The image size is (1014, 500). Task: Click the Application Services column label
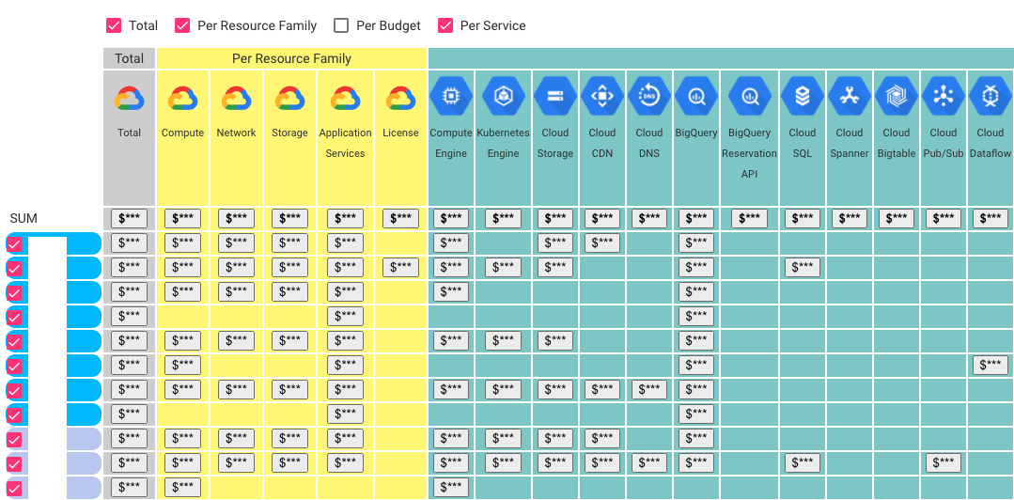point(345,143)
